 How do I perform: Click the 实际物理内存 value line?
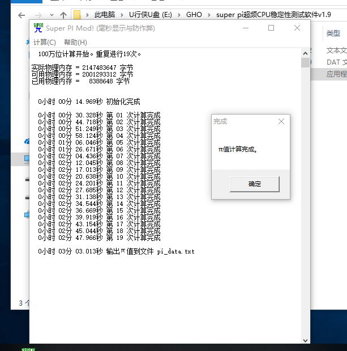pyautogui.click(x=82, y=67)
